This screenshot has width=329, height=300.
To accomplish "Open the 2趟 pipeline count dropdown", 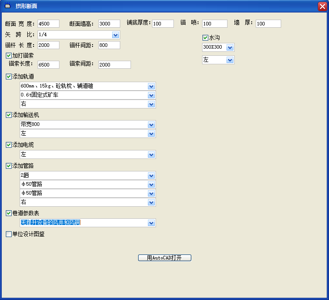I will 151,175.
